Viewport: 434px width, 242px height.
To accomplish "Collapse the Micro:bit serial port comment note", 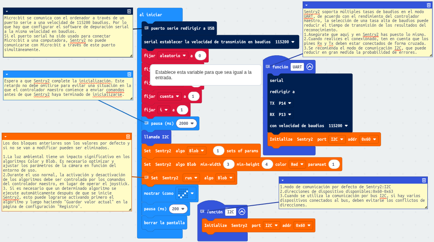I will [7, 12].
